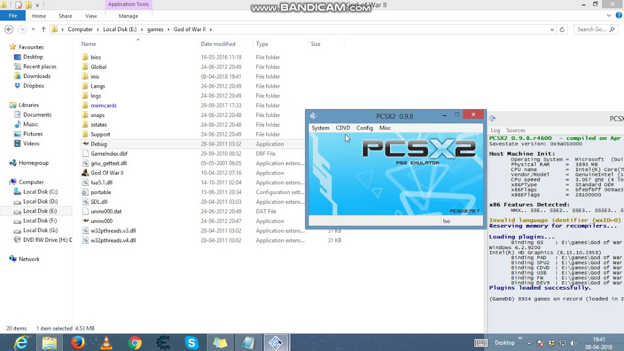Viewport: 624px width, 351px height.
Task: Click Computer in address breadcrumb
Action: click(x=80, y=29)
